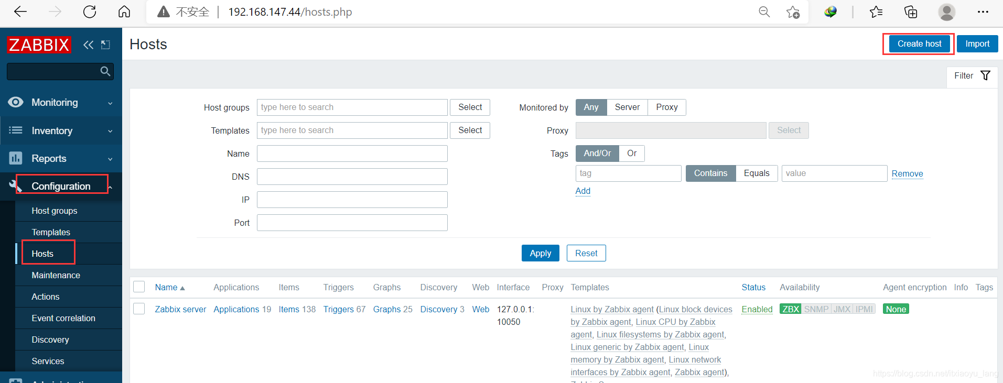1003x383 pixels.
Task: Click the Inventory list icon
Action: tap(16, 130)
